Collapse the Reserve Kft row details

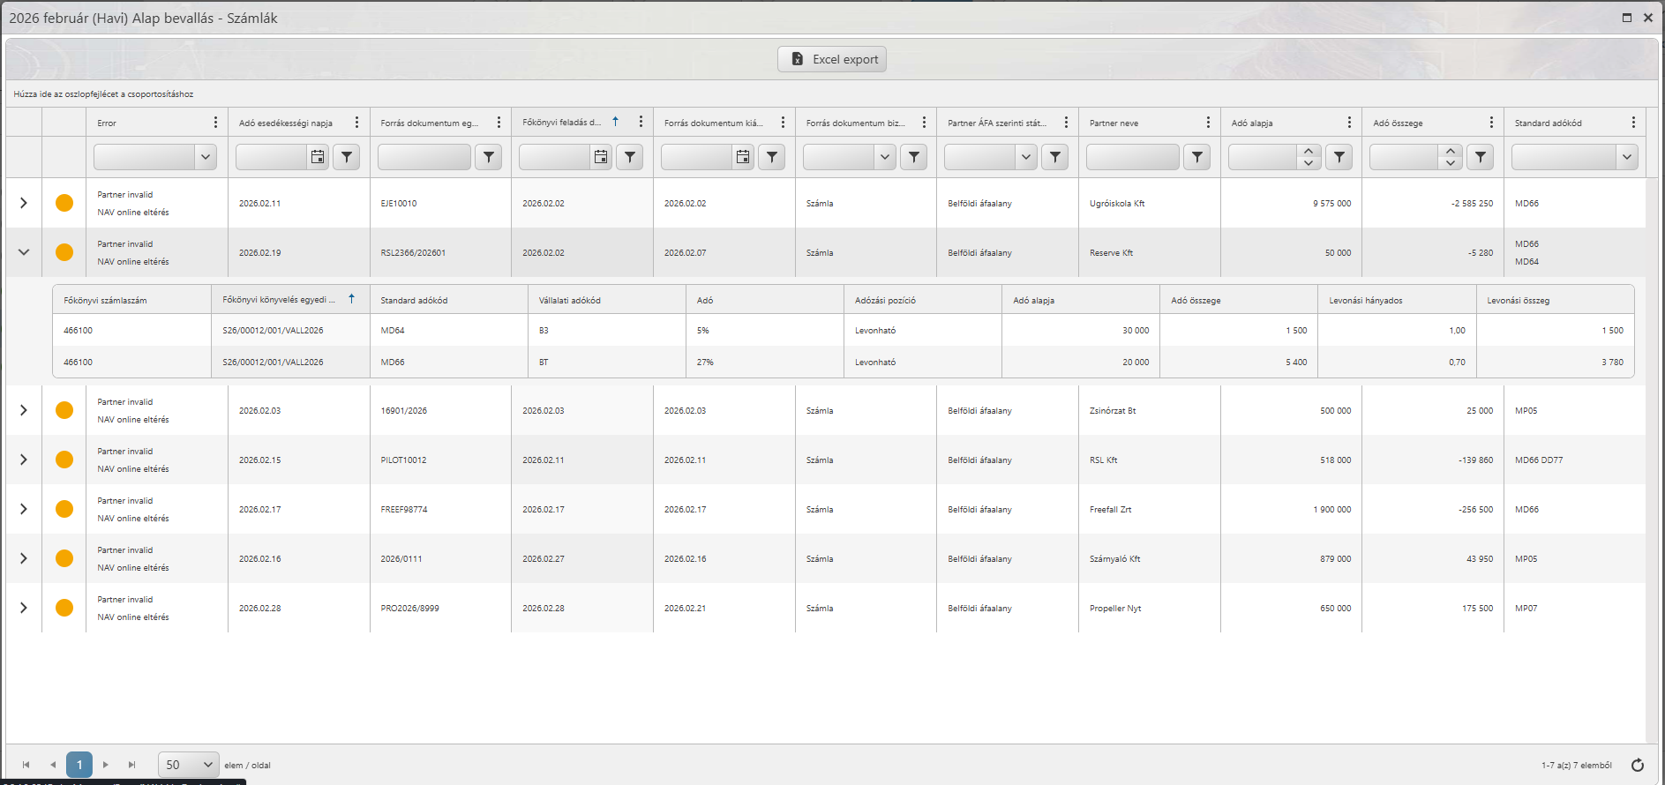pyautogui.click(x=24, y=252)
